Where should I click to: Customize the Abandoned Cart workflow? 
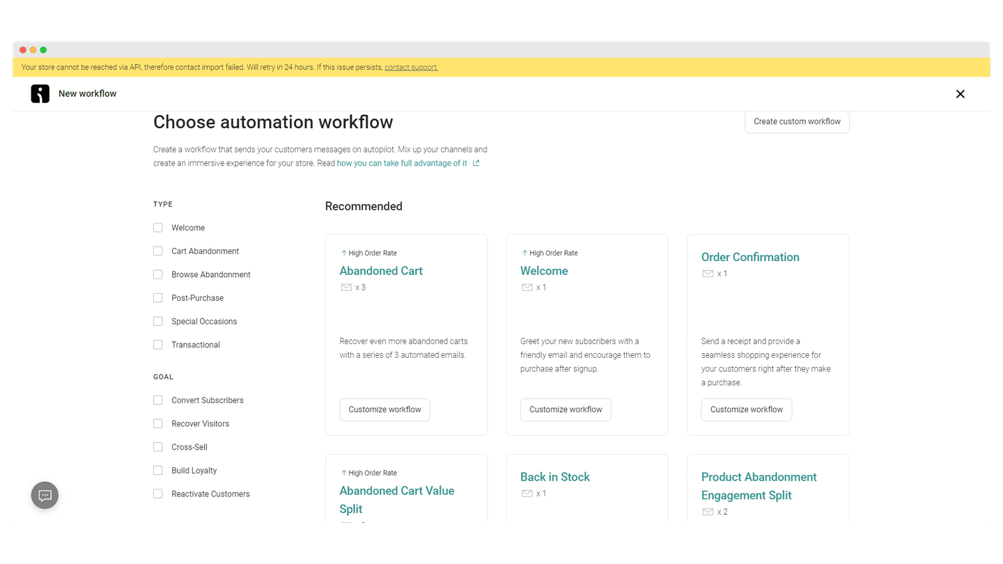coord(384,409)
